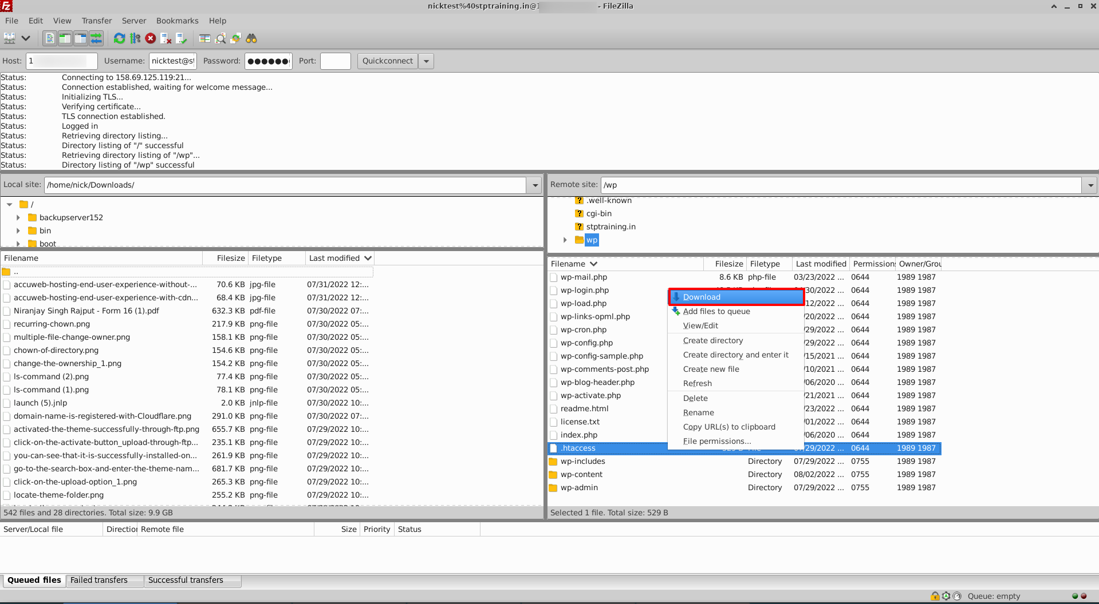The width and height of the screenshot is (1099, 604).
Task: Expand the bin folder tree node
Action: [18, 231]
